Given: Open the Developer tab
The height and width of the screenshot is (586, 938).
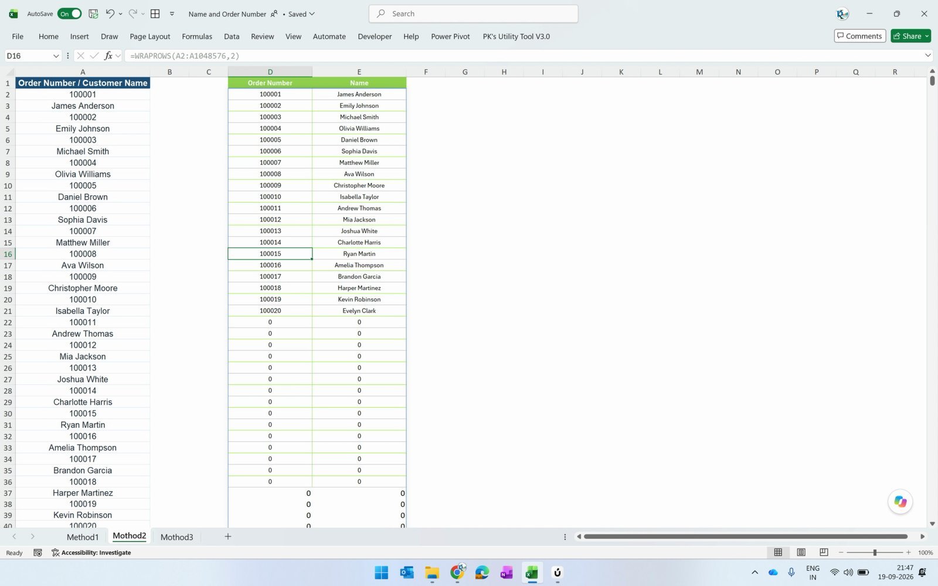Looking at the screenshot, I should (375, 36).
